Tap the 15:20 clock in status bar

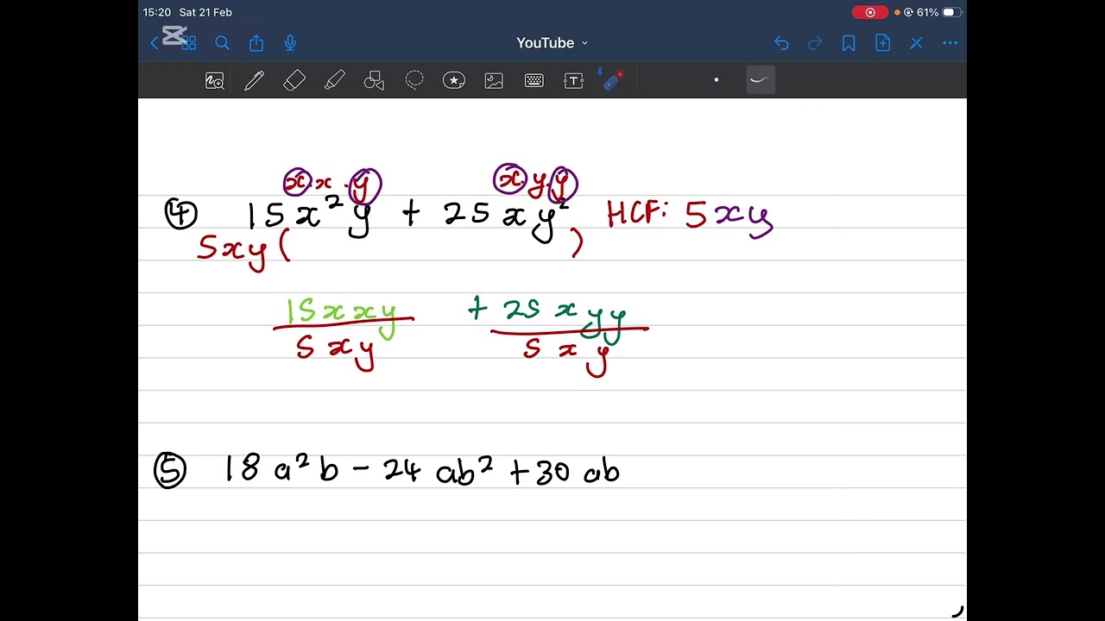point(157,12)
